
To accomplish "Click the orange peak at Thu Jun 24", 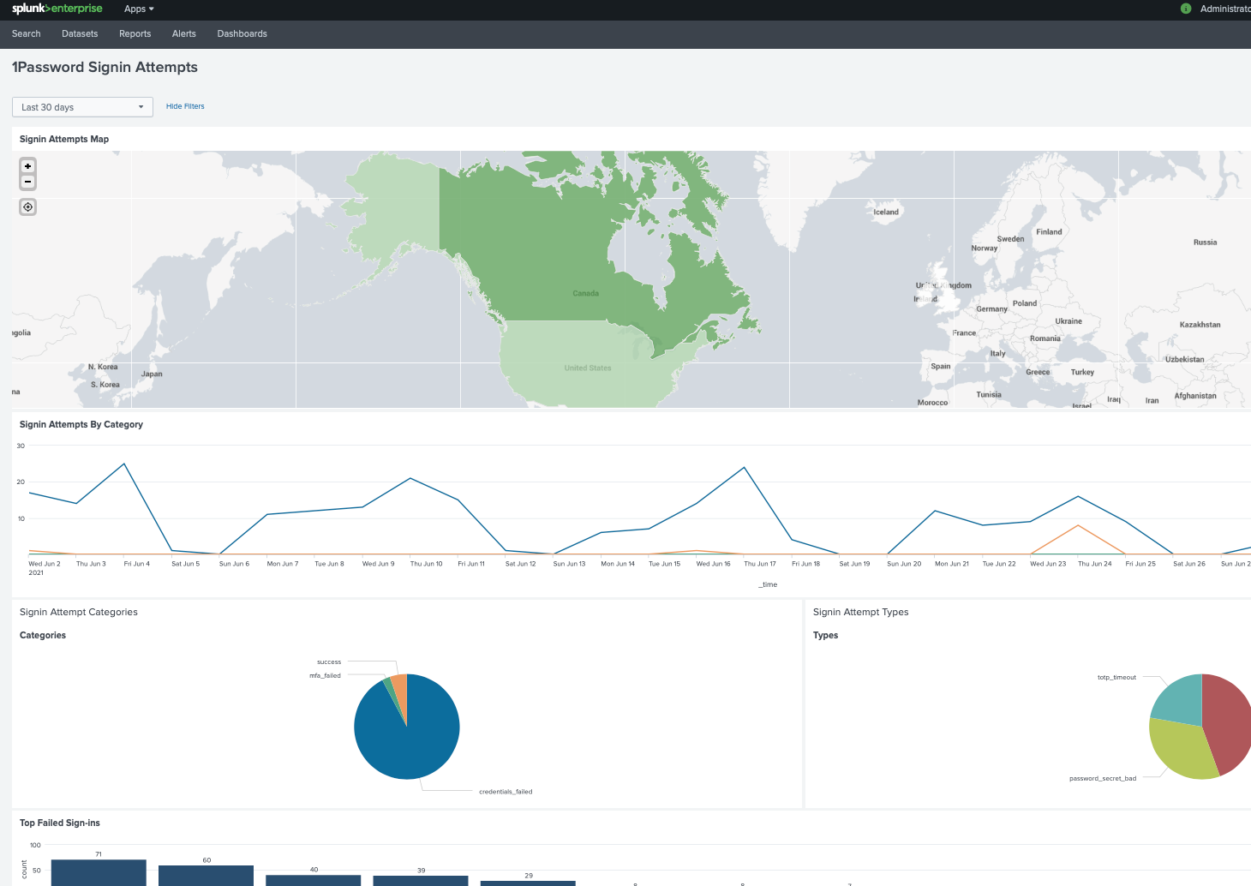I will (1079, 525).
